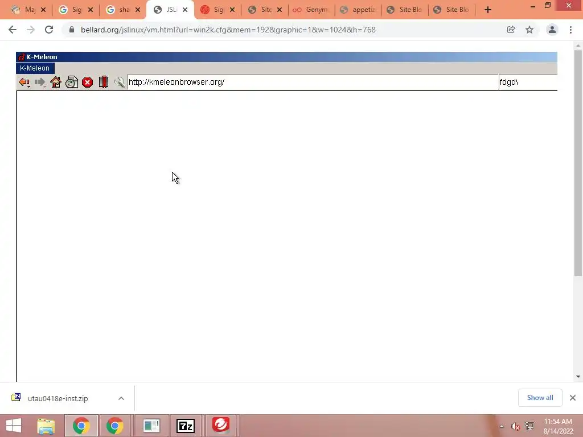Click scrollbar down arrow
Viewport: 583px width, 437px height.
(x=578, y=377)
